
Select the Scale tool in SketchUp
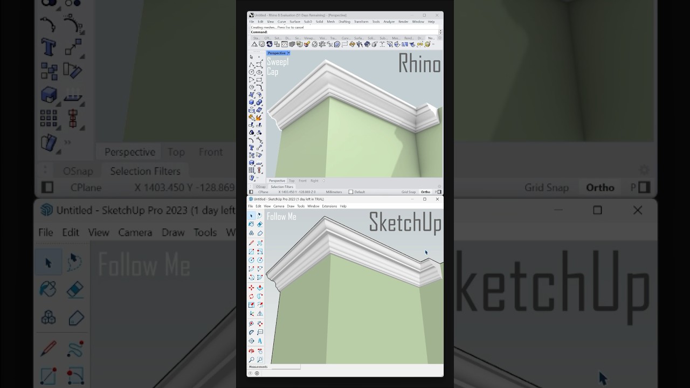251,305
